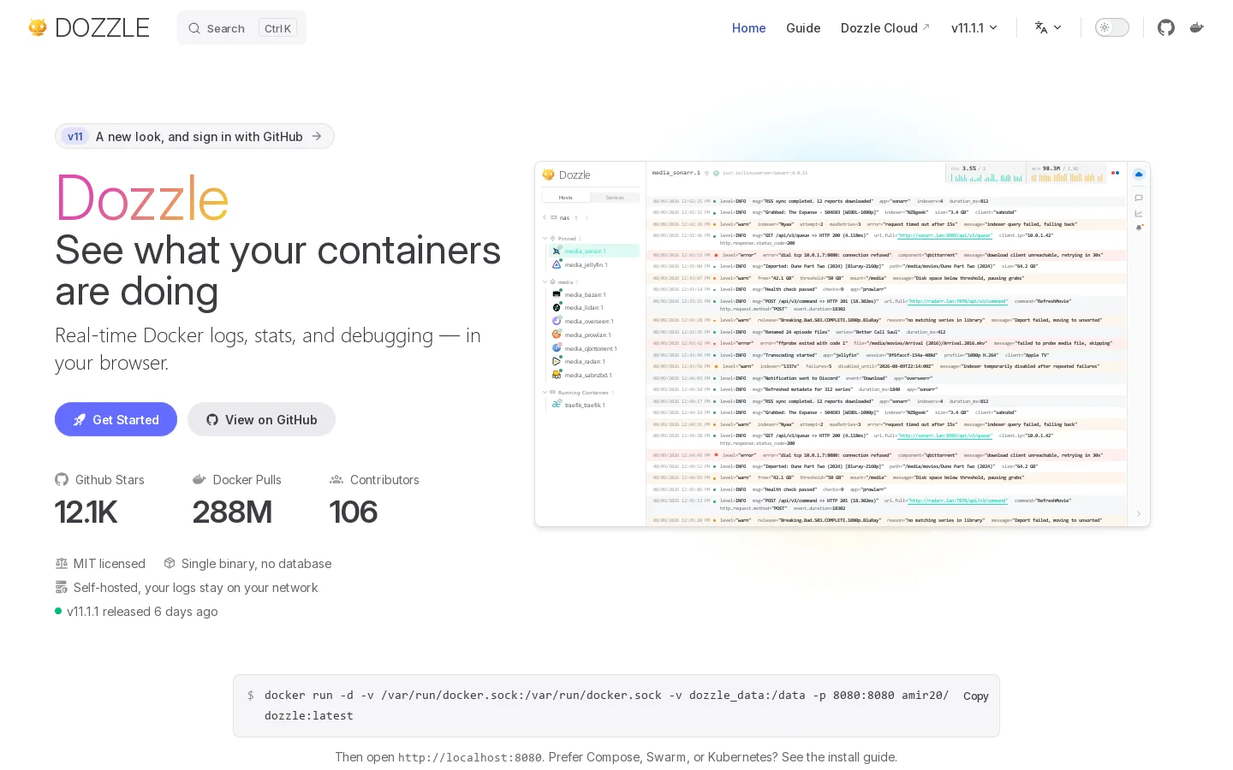The width and height of the screenshot is (1233, 770).
Task: Select the Hosts tab in preview
Action: pyautogui.click(x=566, y=198)
